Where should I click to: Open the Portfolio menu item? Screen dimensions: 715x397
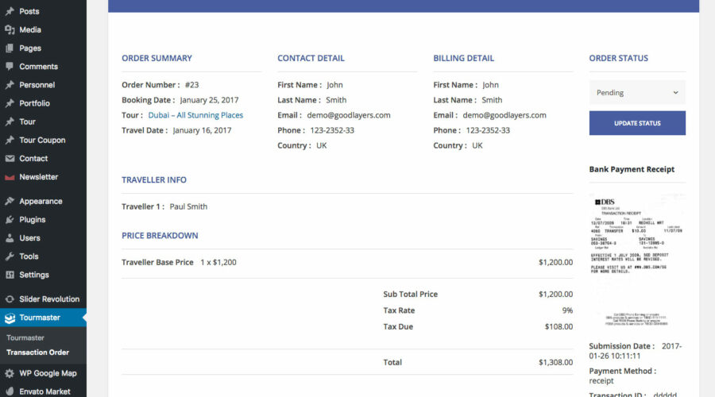pyautogui.click(x=34, y=103)
